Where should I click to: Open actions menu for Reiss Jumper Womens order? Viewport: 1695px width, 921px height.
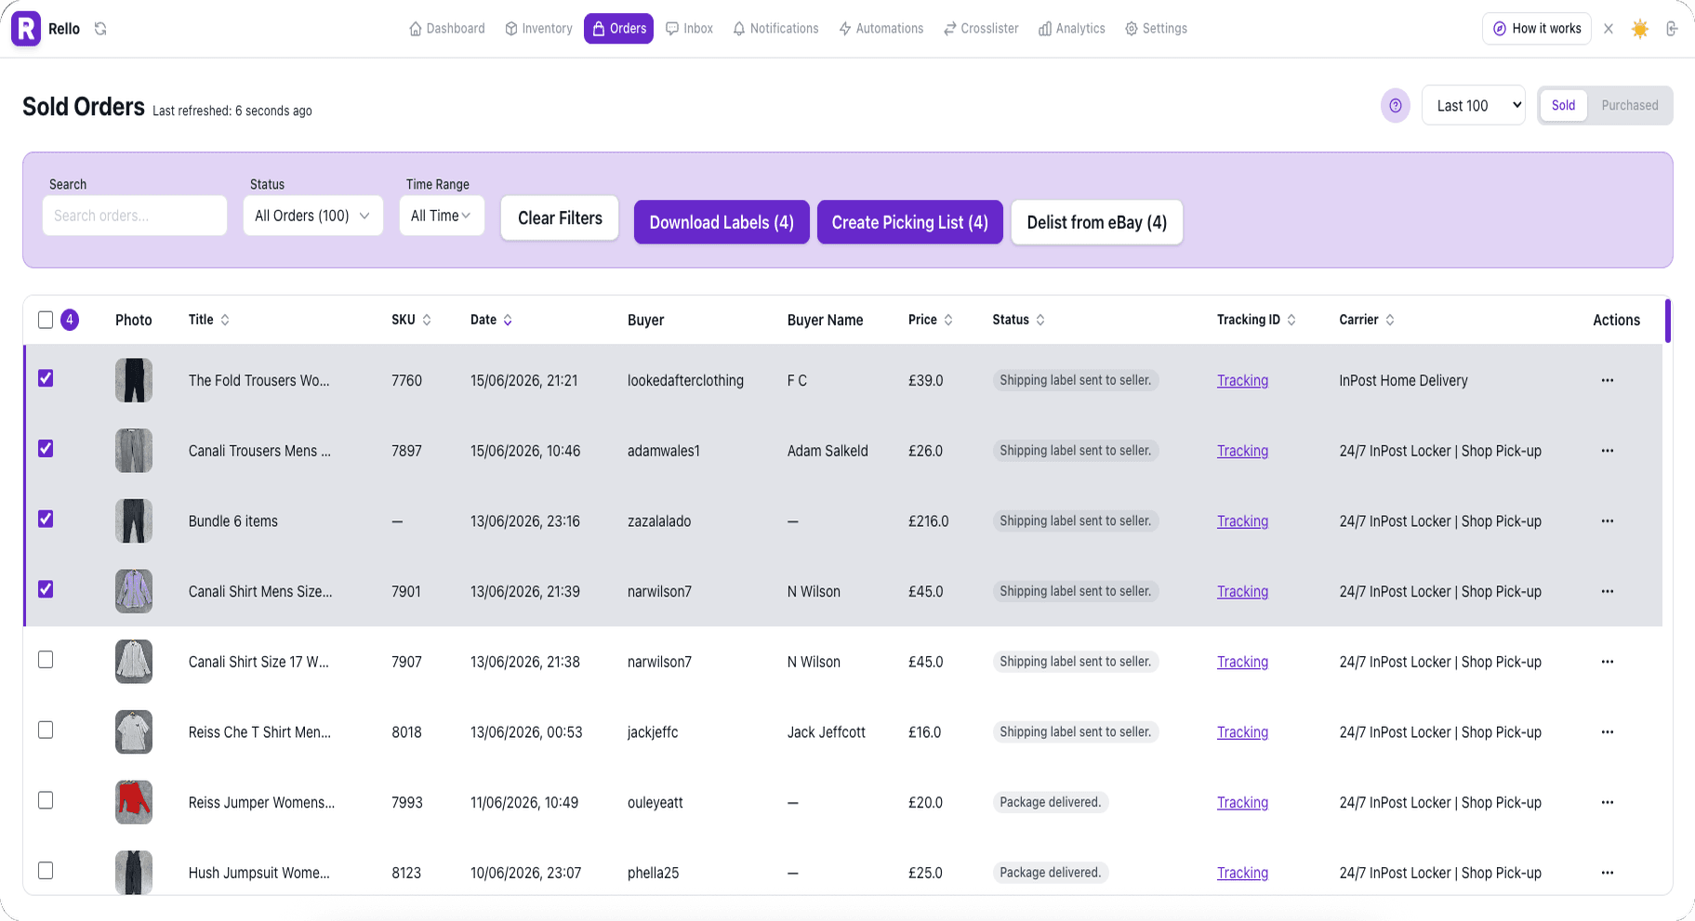[x=1608, y=802]
